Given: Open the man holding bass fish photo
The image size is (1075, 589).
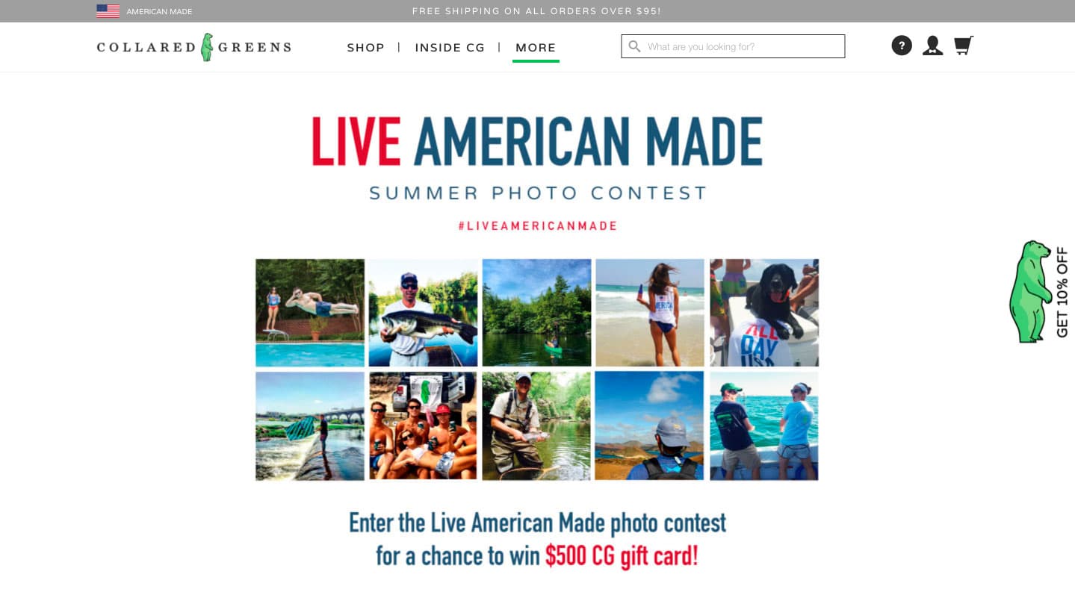Looking at the screenshot, I should click(423, 313).
